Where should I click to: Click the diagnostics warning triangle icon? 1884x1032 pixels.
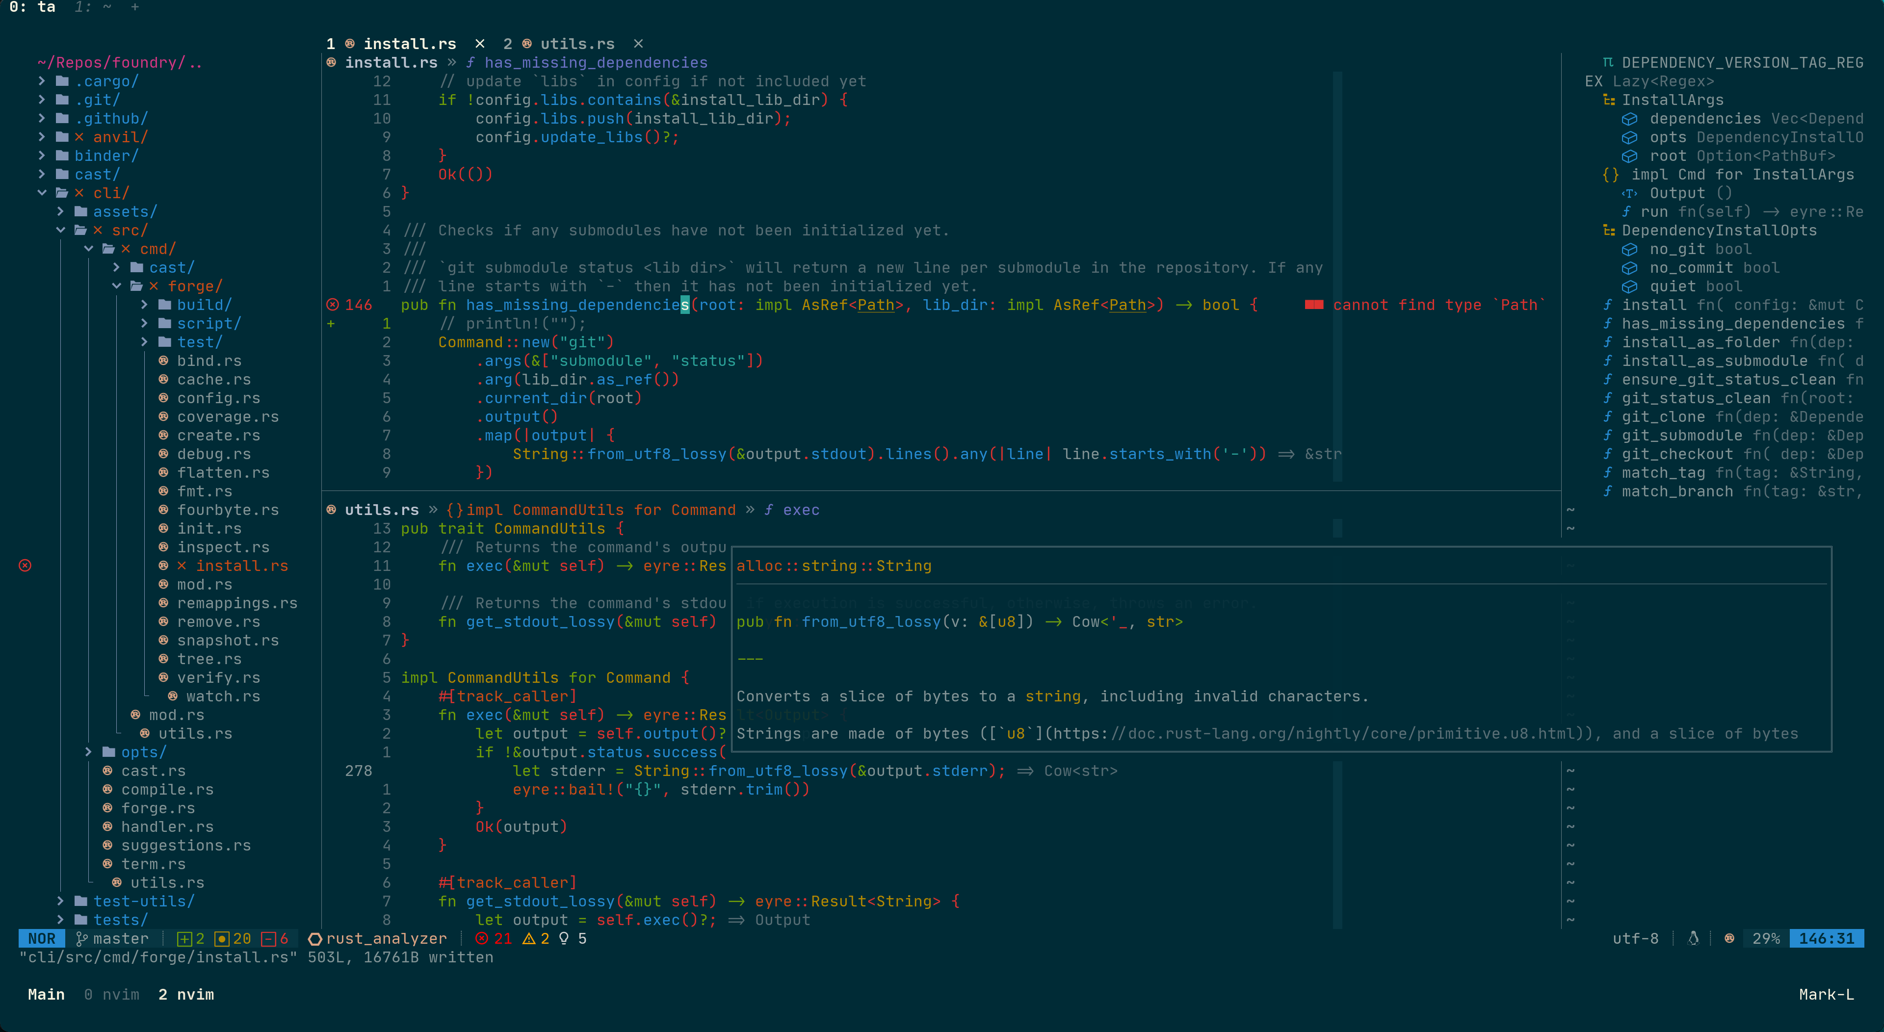point(529,938)
